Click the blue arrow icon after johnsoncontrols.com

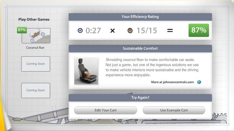coord(199,82)
